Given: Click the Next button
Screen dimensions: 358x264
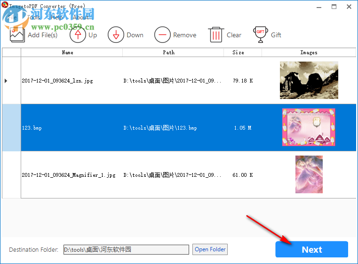Looking at the screenshot, I should click(311, 249).
